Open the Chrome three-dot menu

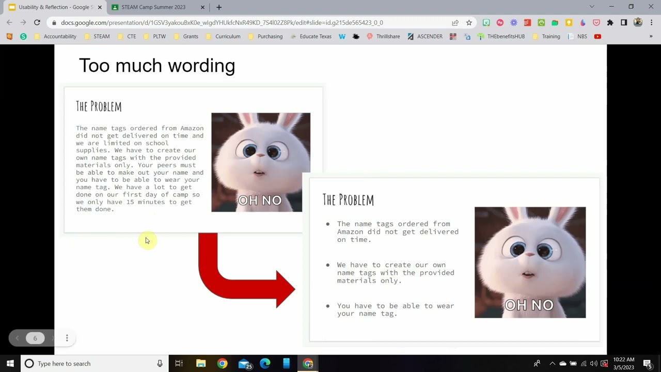coord(651,23)
